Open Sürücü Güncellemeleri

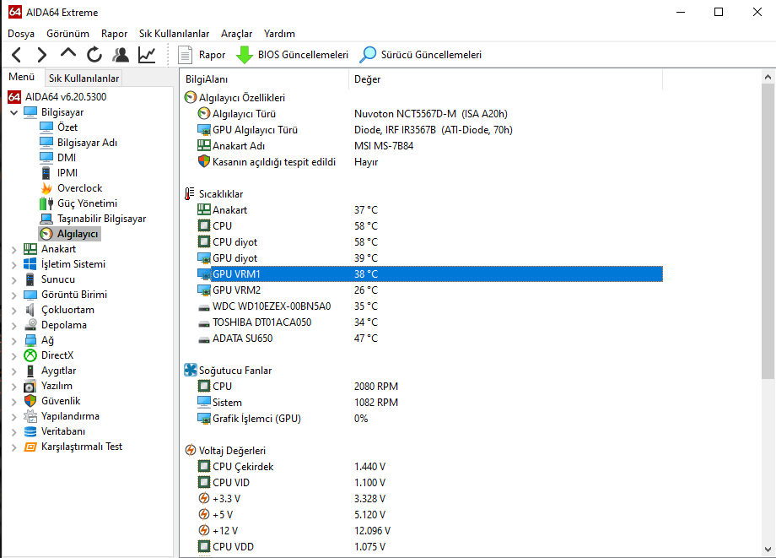[x=420, y=55]
